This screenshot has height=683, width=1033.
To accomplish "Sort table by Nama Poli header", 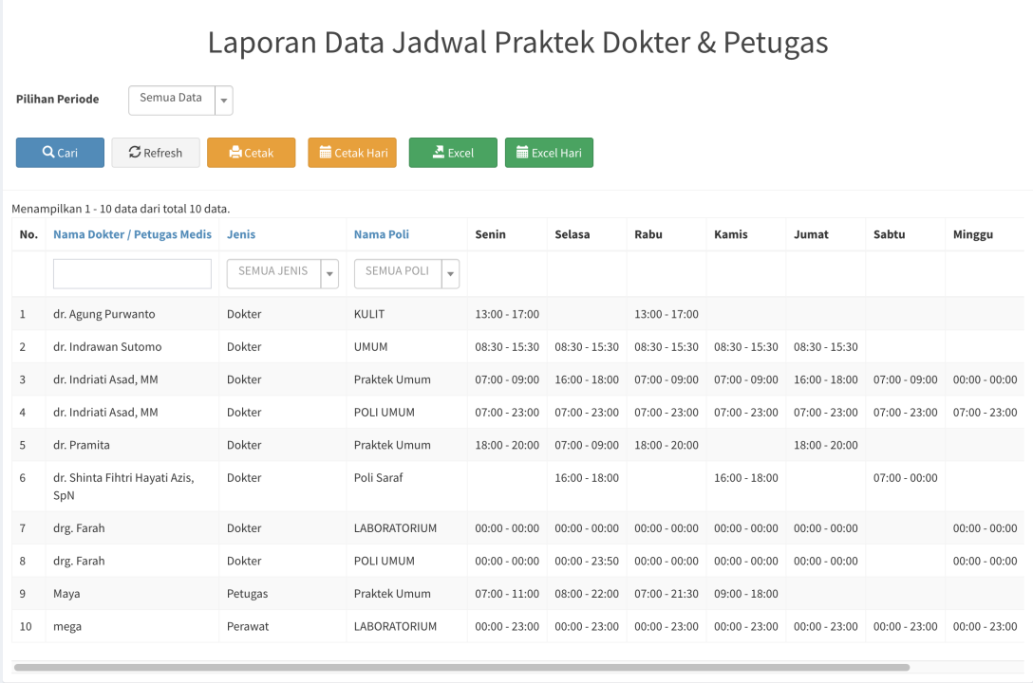I will pos(382,234).
